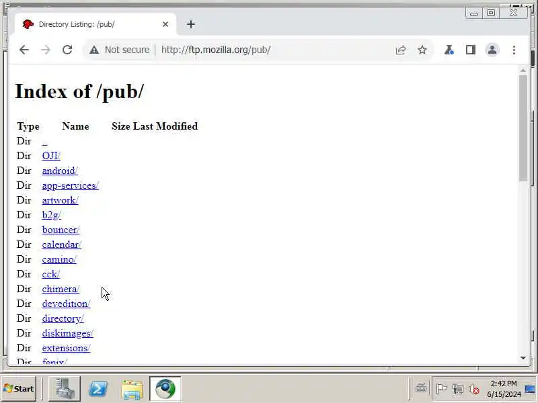Open the diskimages/ directory

pyautogui.click(x=68, y=333)
